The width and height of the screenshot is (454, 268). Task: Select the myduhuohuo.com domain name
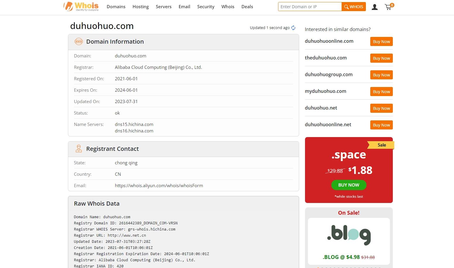325,91
